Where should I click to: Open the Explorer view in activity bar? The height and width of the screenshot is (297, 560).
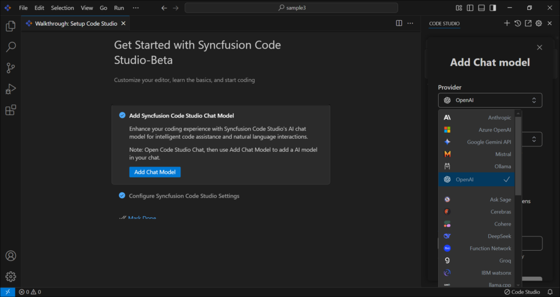point(10,26)
